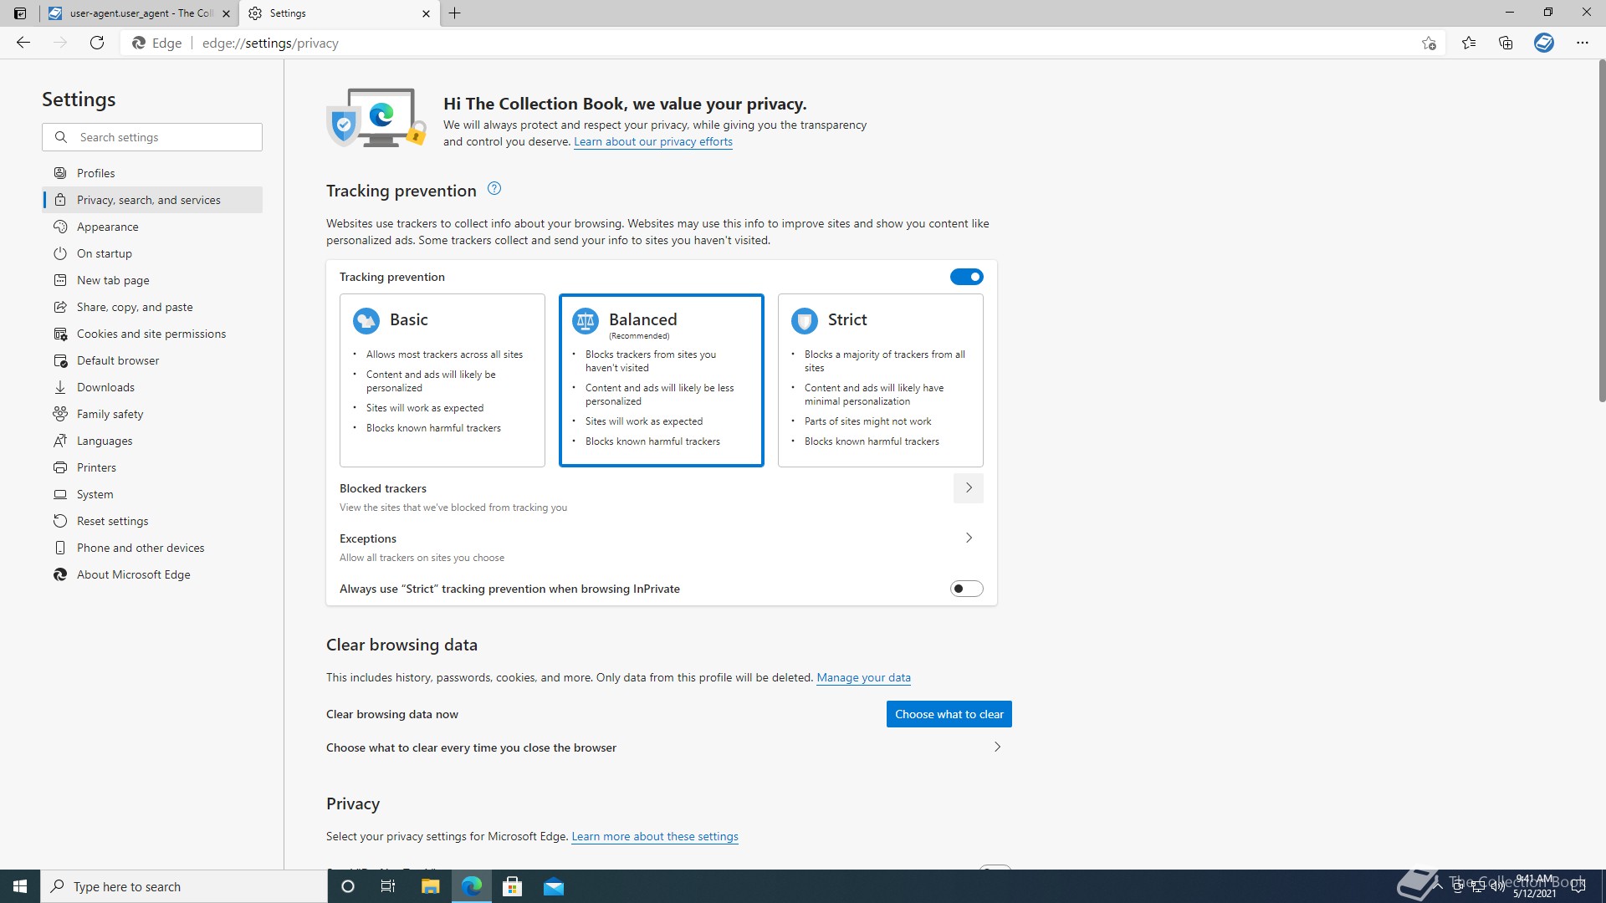Click the Basic level icon

pyautogui.click(x=366, y=320)
